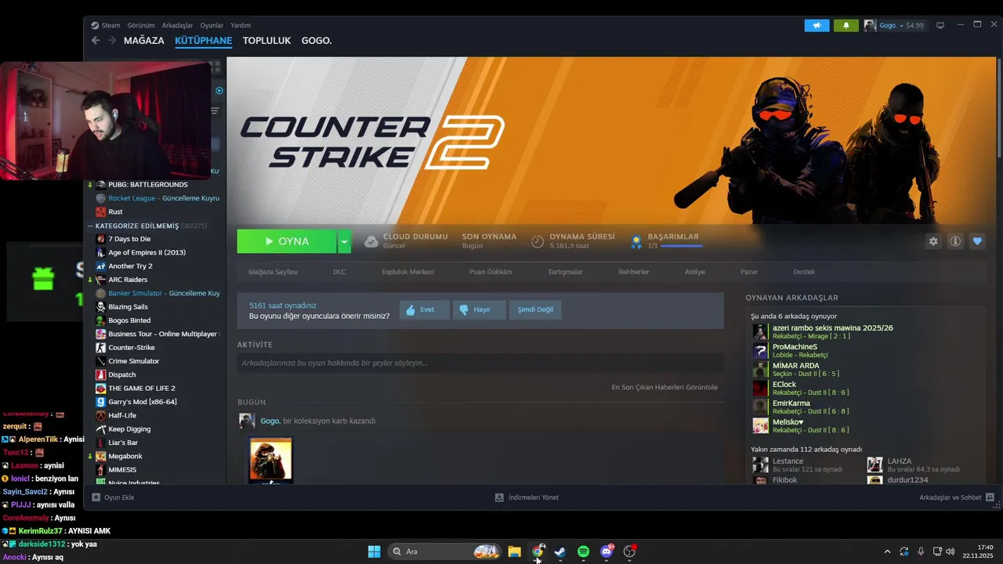Switch to the KÜTÜPHANE tab
Viewport: 1003px width, 564px height.
click(x=203, y=41)
